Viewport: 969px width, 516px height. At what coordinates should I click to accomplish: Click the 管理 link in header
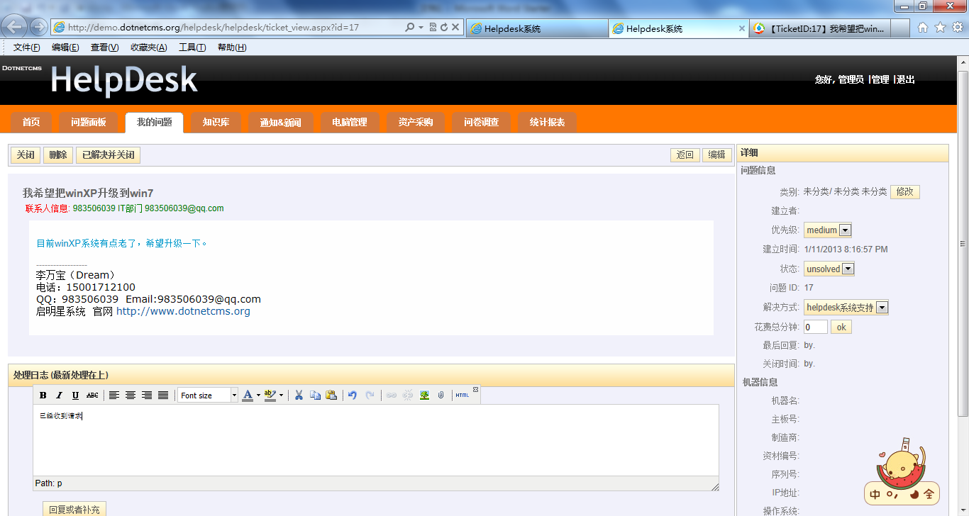[x=880, y=79]
